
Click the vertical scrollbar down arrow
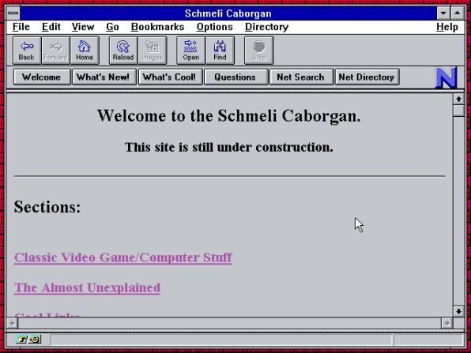[458, 311]
